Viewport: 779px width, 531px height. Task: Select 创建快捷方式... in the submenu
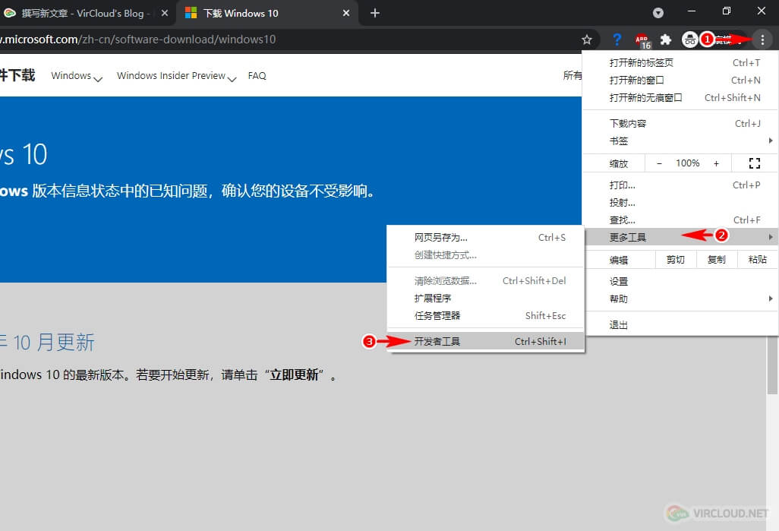click(x=485, y=255)
